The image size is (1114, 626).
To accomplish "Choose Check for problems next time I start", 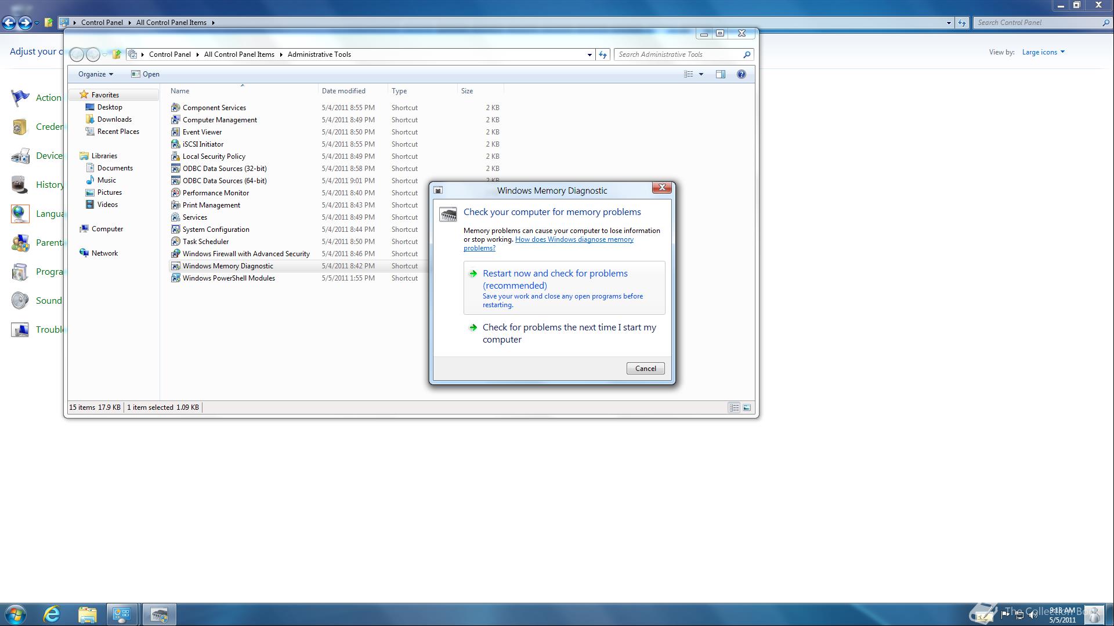I will click(x=564, y=333).
